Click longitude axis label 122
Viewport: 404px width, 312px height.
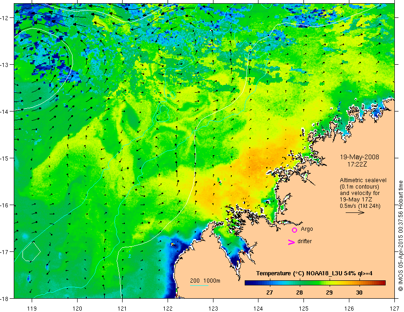click(168, 308)
